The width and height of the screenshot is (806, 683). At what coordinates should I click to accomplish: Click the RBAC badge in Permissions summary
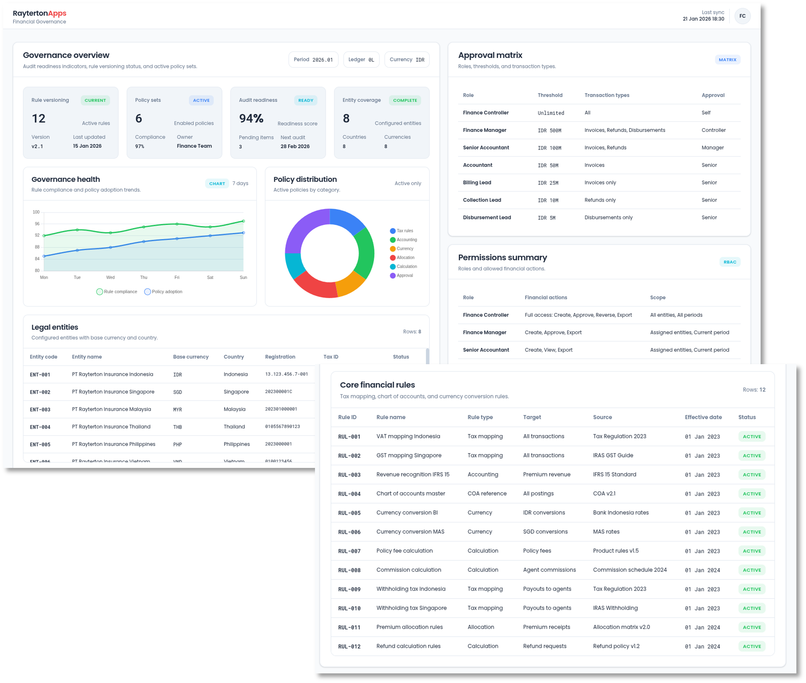coord(729,262)
